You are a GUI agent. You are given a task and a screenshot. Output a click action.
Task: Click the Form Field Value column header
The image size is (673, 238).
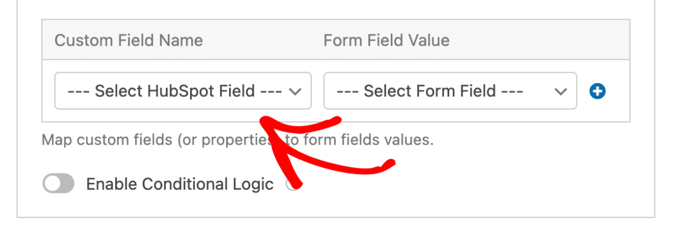pyautogui.click(x=387, y=40)
